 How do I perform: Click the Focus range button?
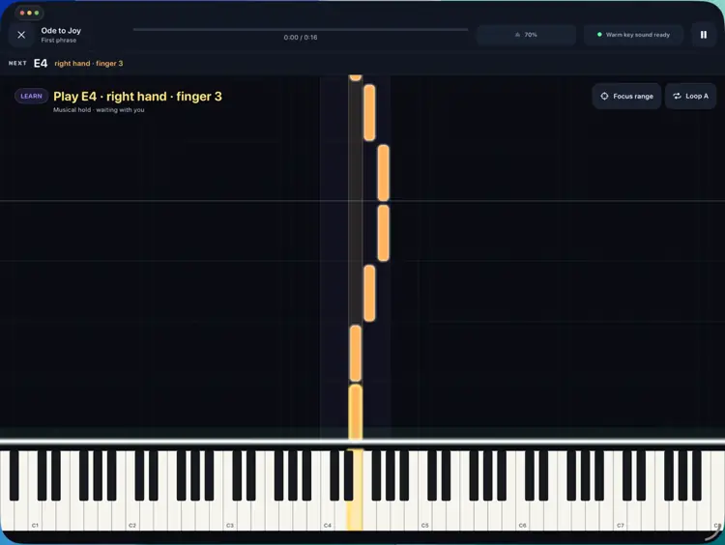click(x=626, y=97)
